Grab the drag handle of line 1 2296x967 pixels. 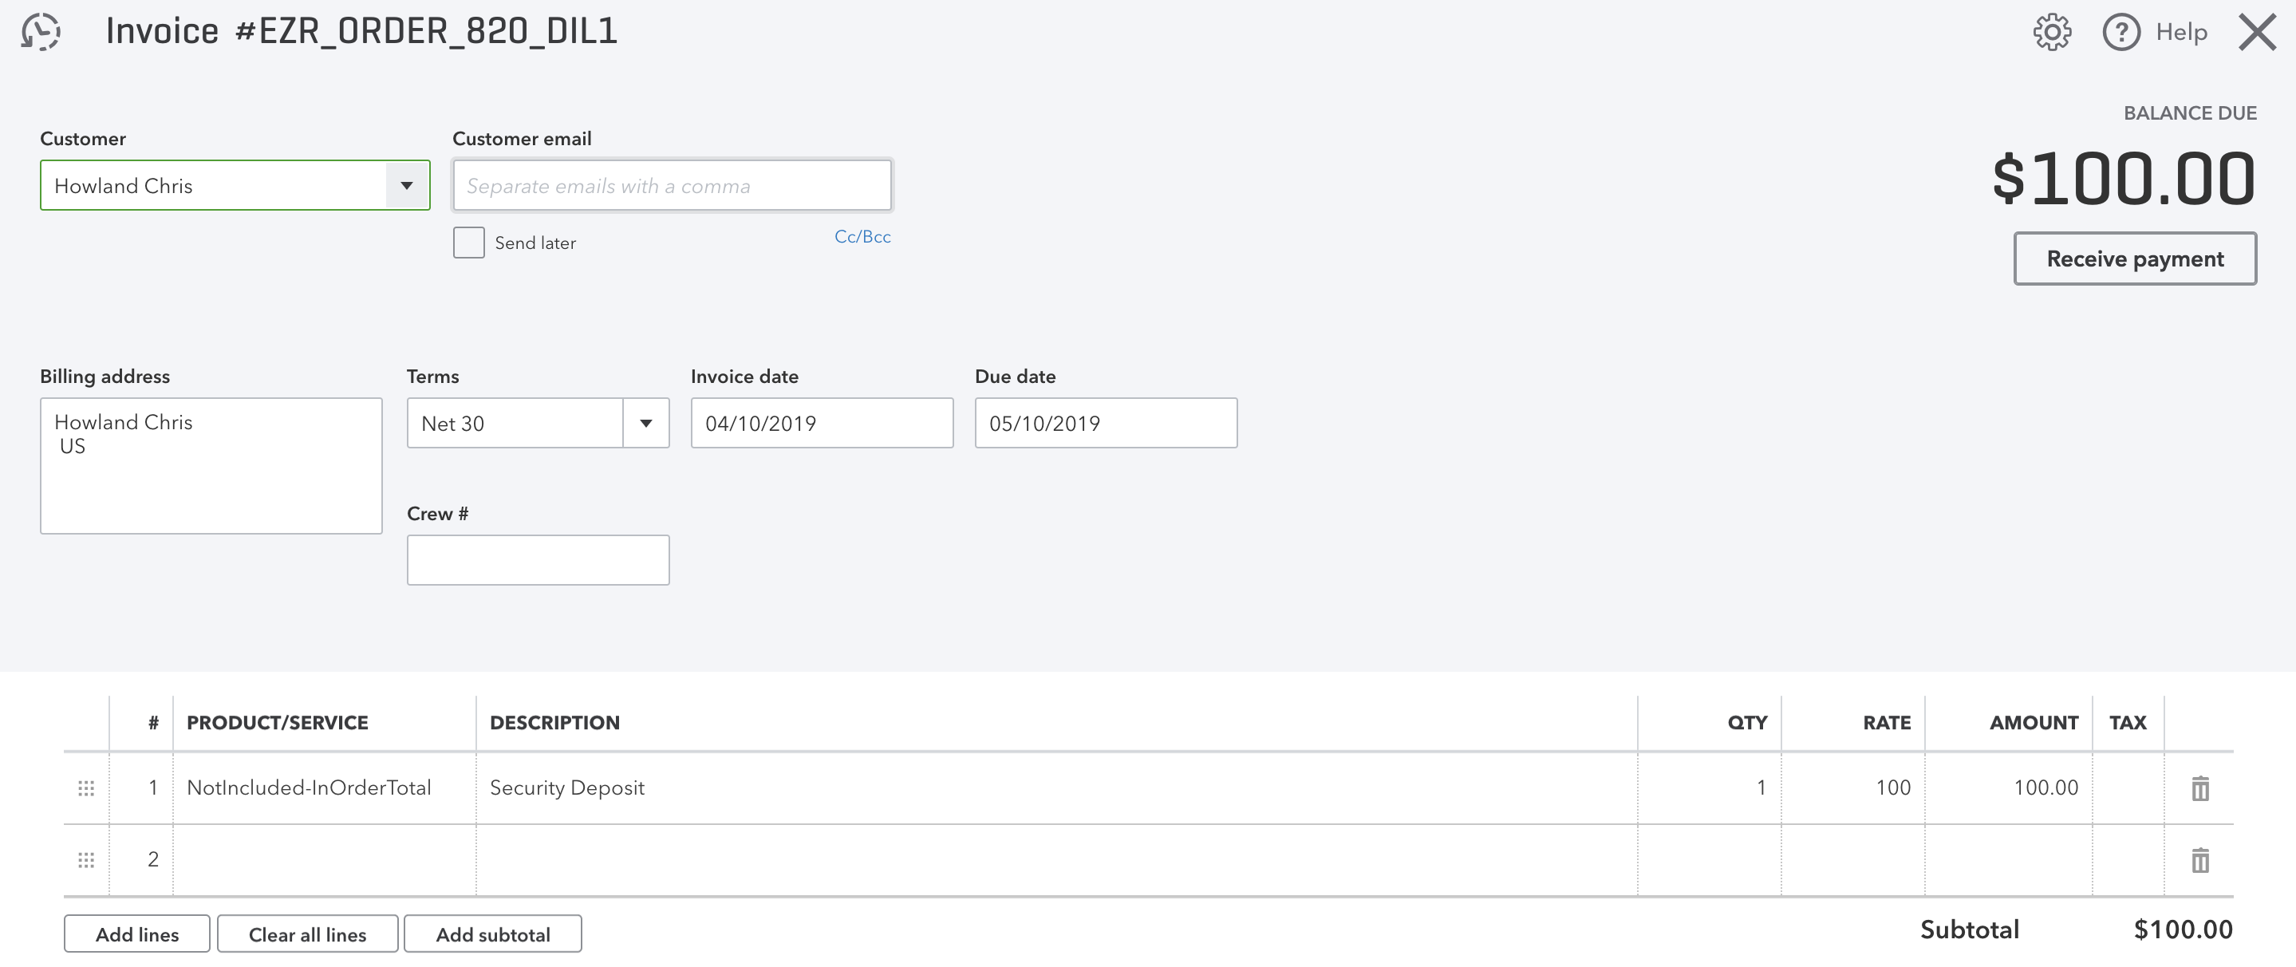click(86, 787)
